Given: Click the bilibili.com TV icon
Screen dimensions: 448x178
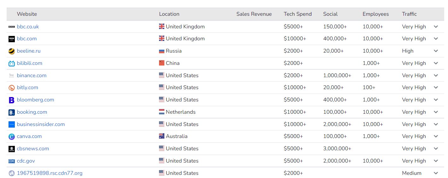Looking at the screenshot, I should pyautogui.click(x=12, y=63).
